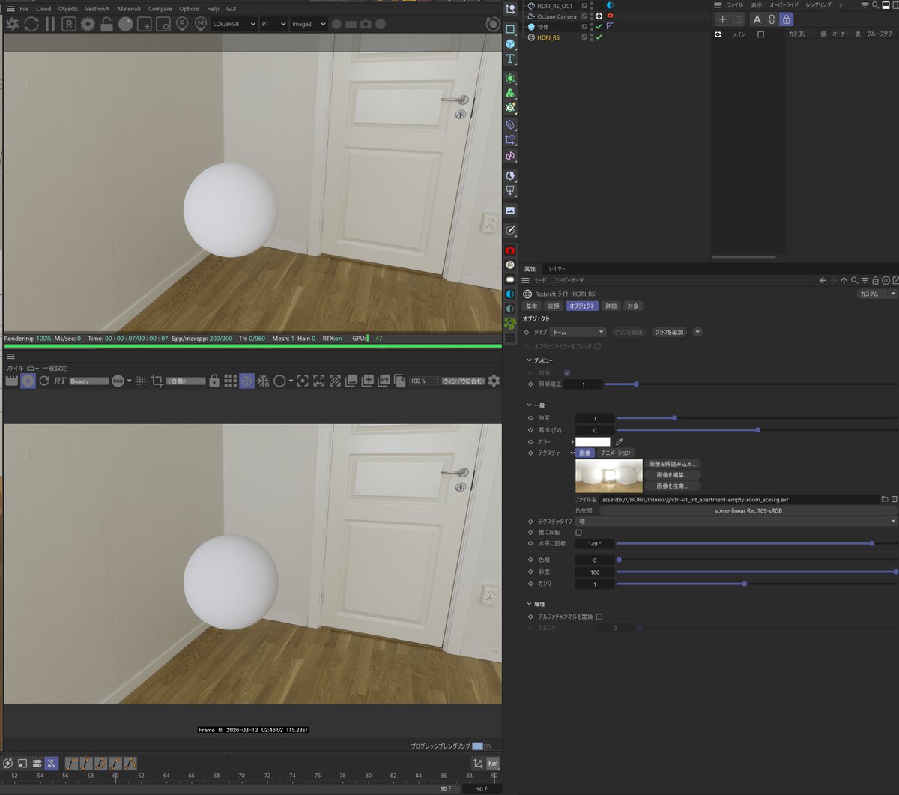Switch to the 座標 tab
The height and width of the screenshot is (795, 899).
coord(553,306)
